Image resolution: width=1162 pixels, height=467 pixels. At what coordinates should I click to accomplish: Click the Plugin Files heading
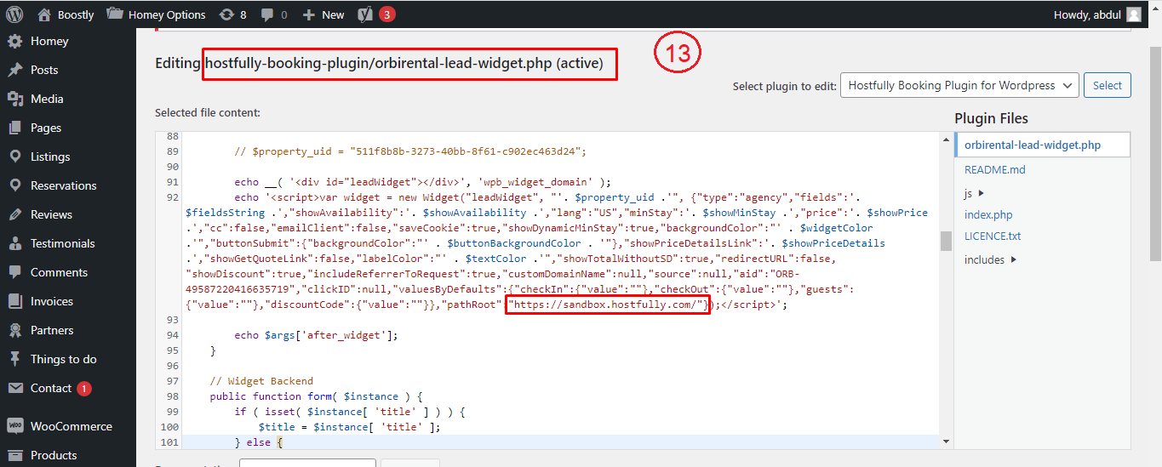[x=991, y=118]
